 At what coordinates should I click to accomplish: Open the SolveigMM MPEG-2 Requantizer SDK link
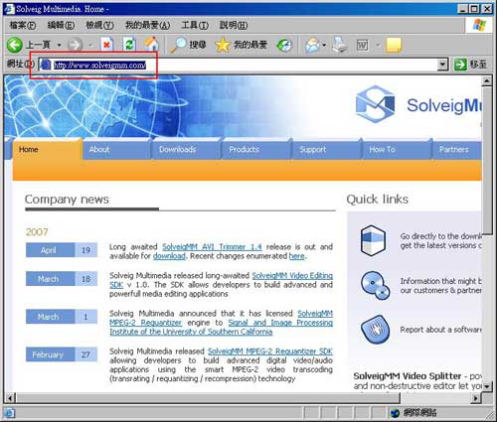(x=270, y=352)
